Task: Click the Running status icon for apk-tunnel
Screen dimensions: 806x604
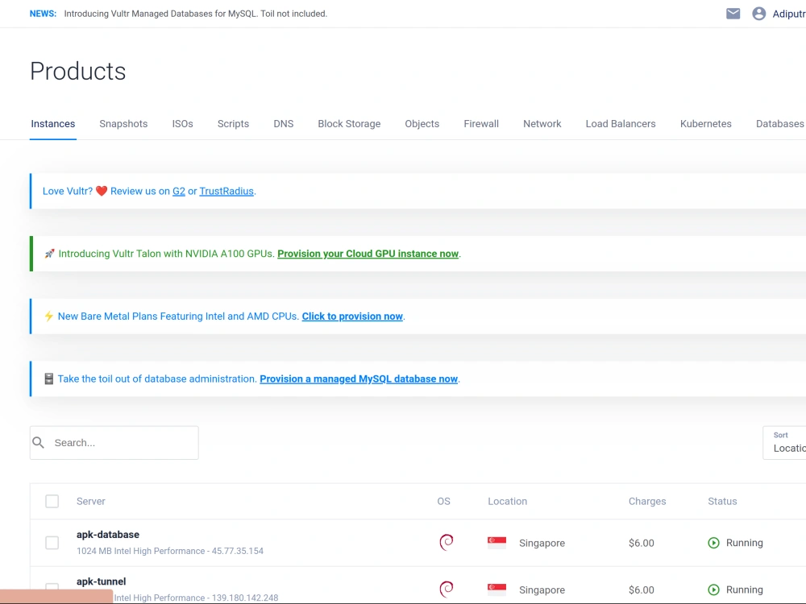Action: coord(713,590)
